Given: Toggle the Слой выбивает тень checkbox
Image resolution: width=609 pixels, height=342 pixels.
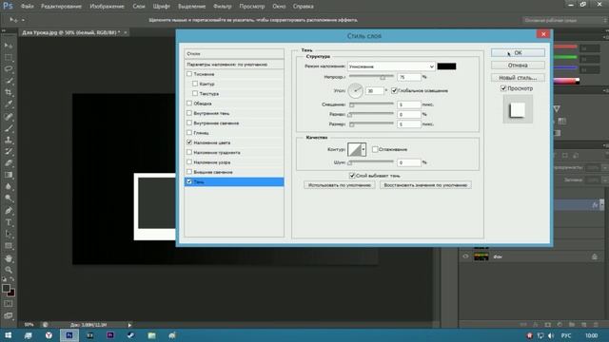Looking at the screenshot, I should pos(352,176).
